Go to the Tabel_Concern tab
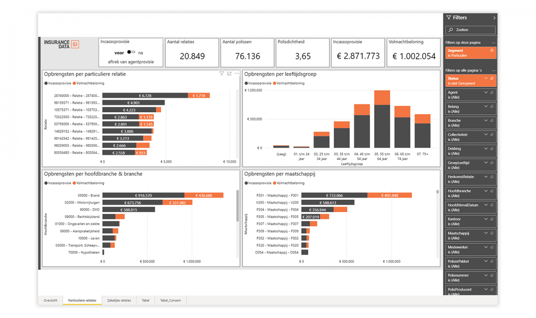536x318 pixels. (171, 300)
